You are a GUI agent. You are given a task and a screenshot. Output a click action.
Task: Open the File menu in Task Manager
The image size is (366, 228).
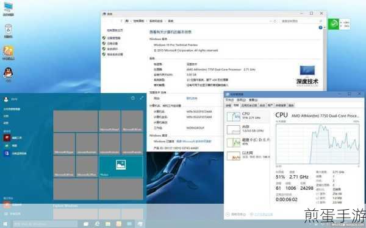[229, 100]
